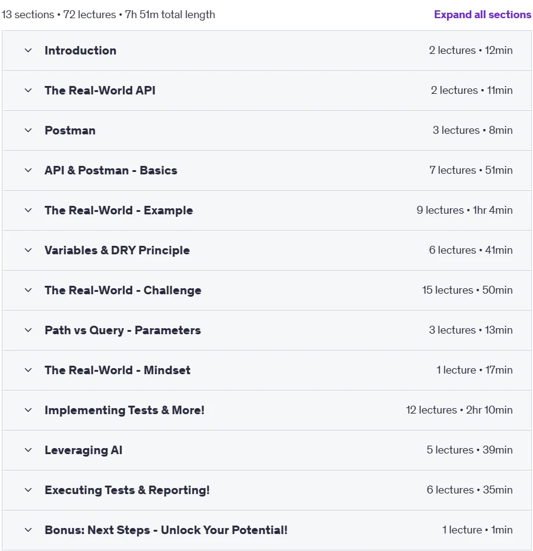Click Expand all sections link
The width and height of the screenshot is (533, 551).
pyautogui.click(x=482, y=15)
